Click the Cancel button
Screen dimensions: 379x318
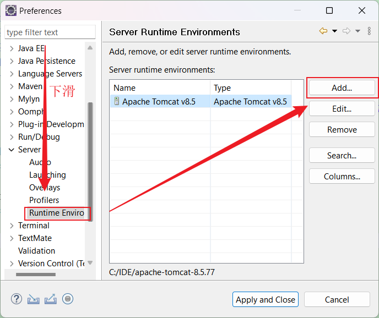[x=337, y=300]
